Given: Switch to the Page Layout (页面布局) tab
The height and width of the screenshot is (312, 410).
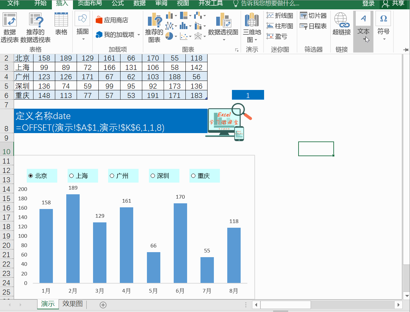Looking at the screenshot, I should [x=90, y=4].
